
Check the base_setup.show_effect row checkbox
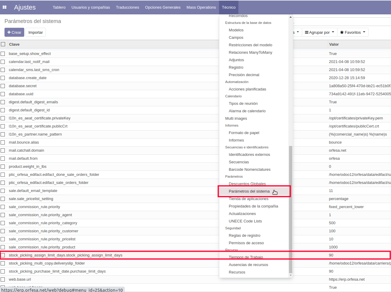click(3, 54)
